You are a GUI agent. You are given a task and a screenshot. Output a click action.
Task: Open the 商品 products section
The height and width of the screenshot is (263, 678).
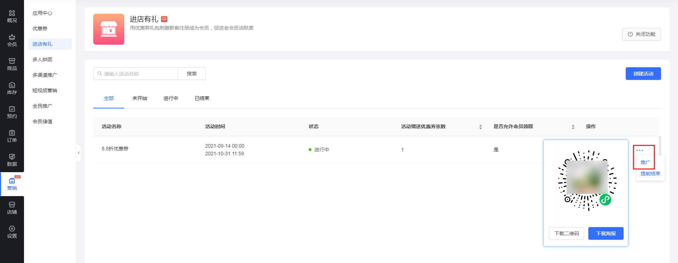click(x=12, y=64)
